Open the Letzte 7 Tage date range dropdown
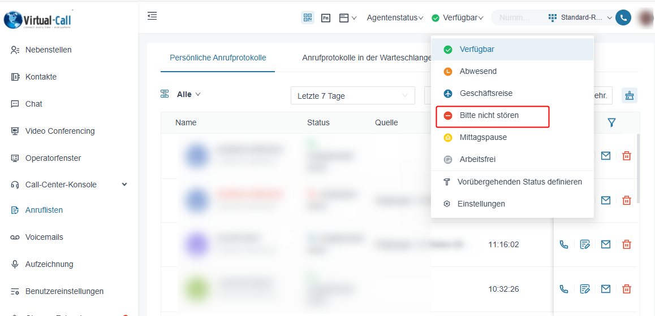 point(353,95)
